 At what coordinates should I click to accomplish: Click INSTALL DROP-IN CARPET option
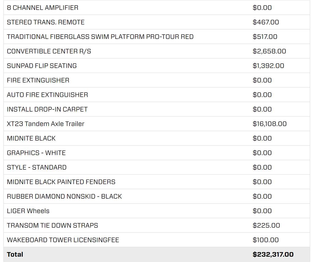tap(157, 109)
